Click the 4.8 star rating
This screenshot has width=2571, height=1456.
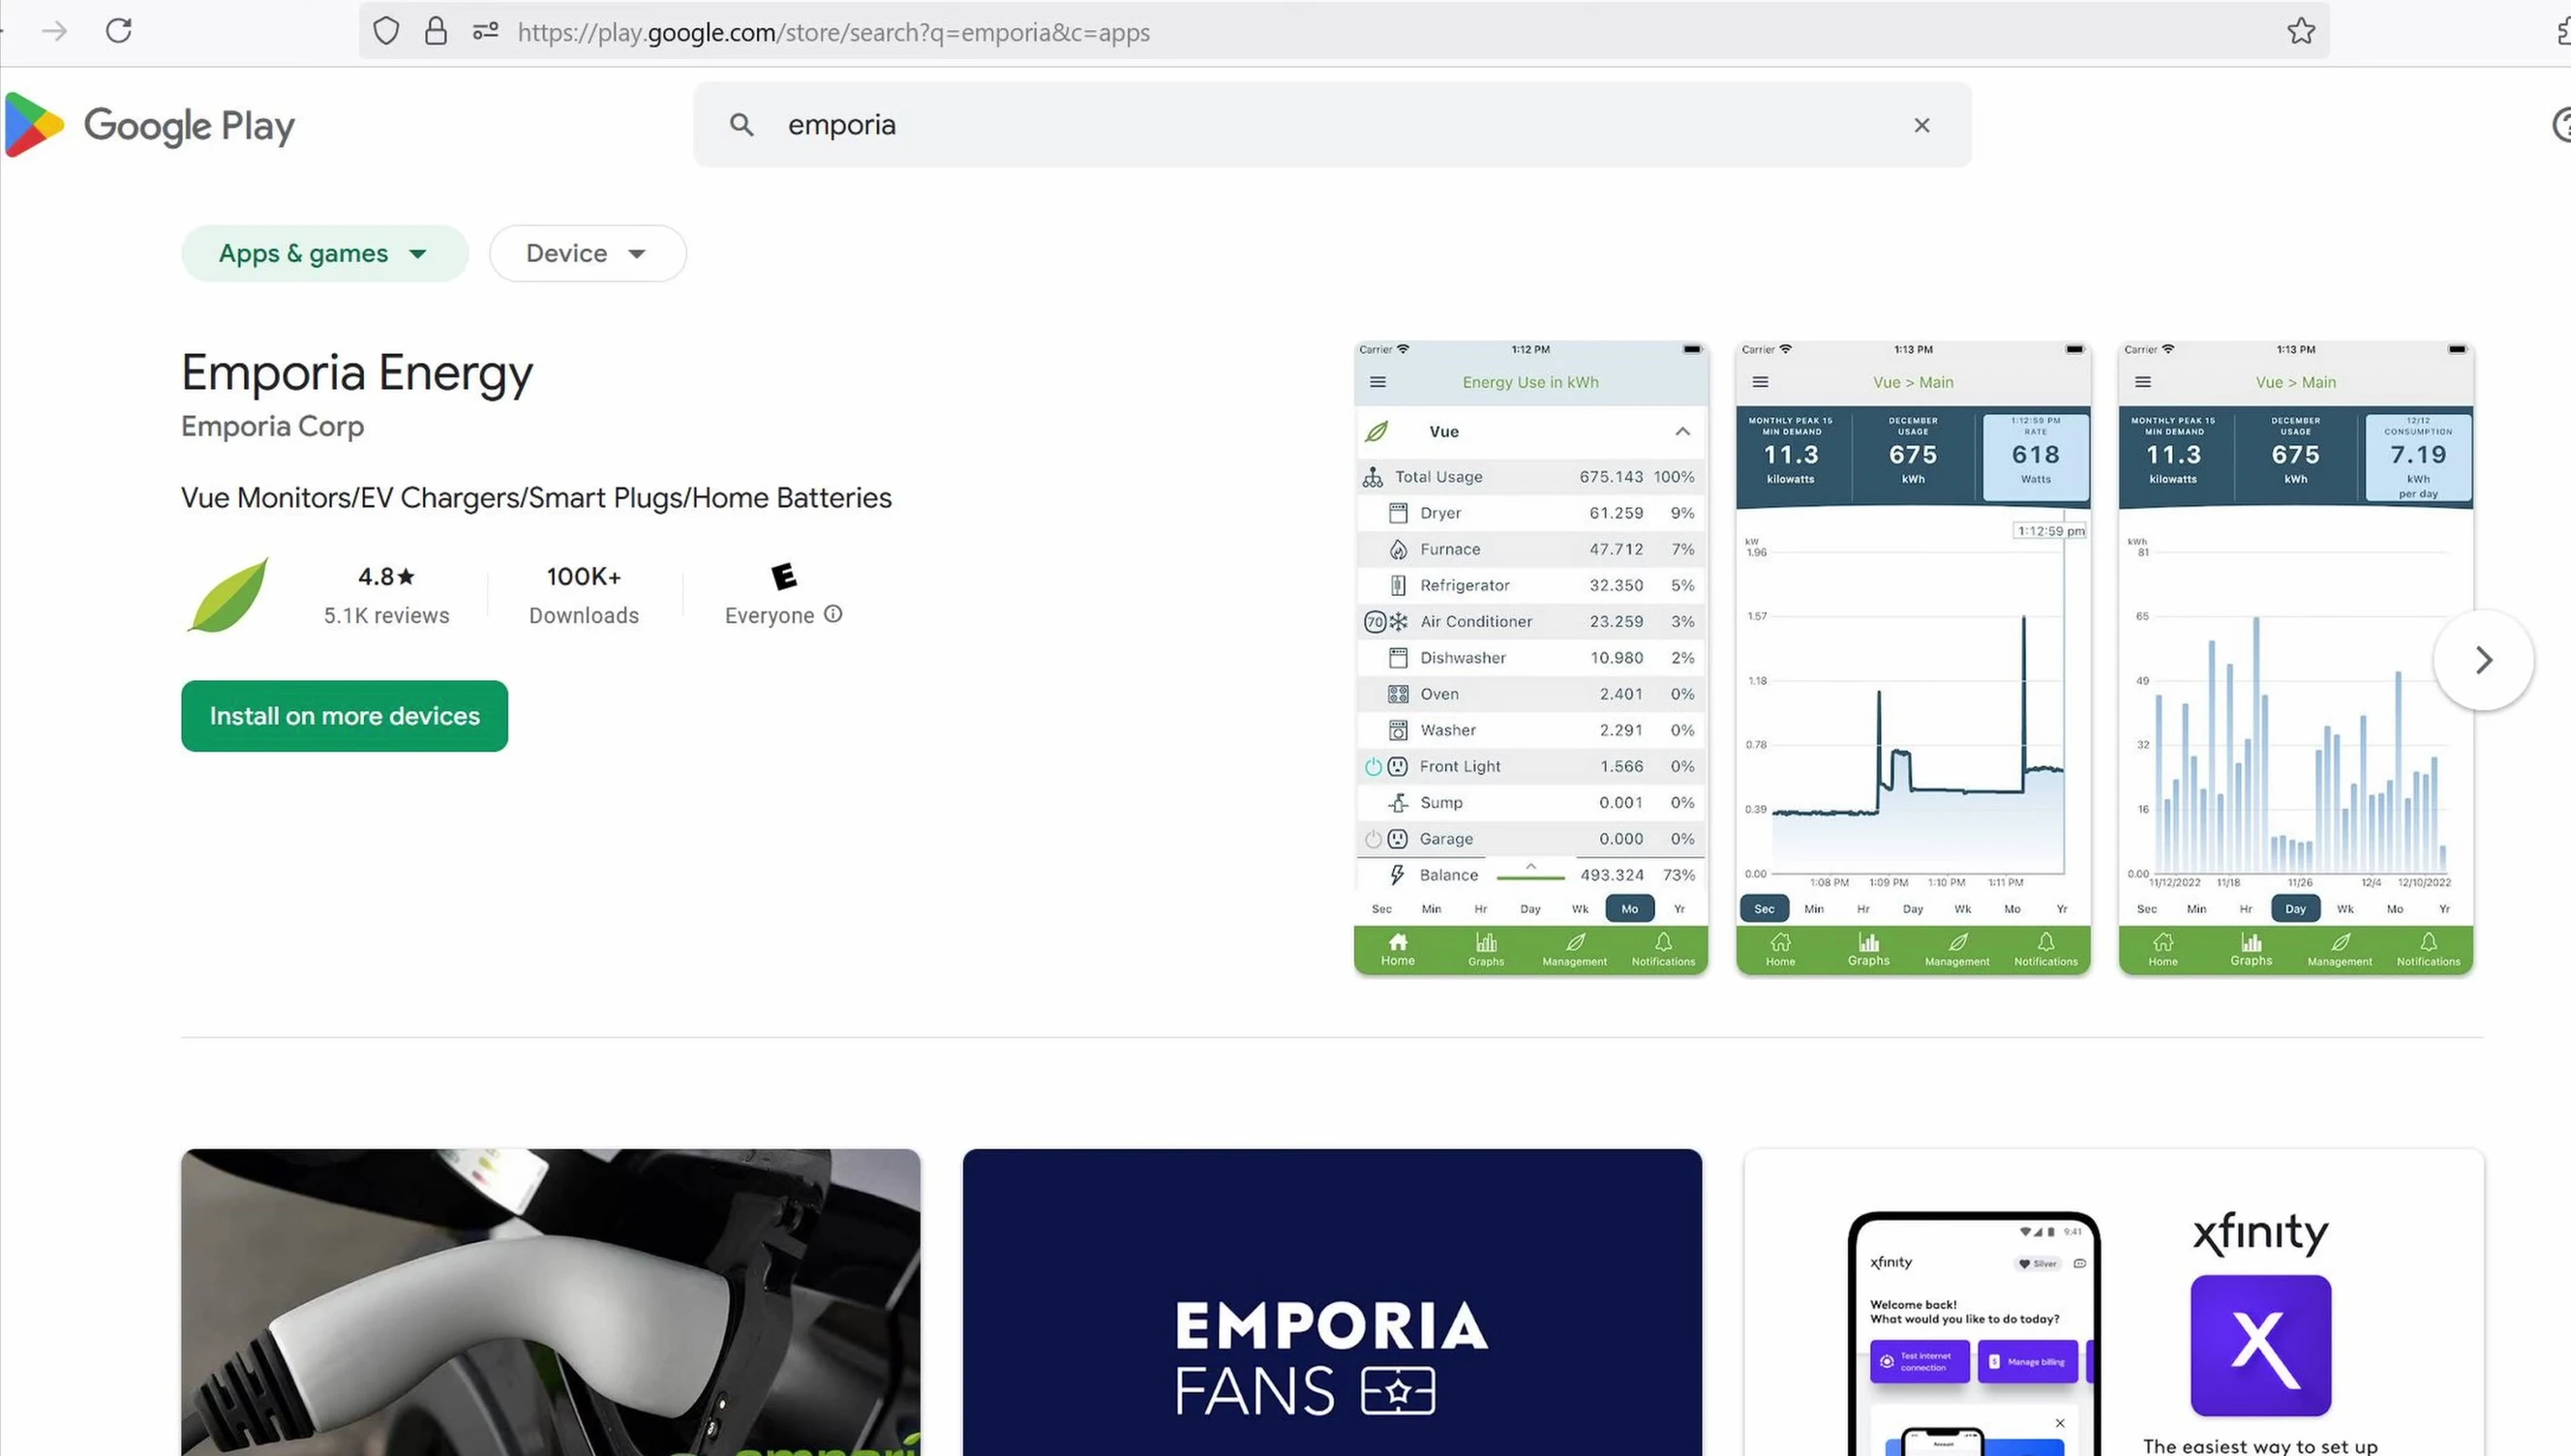point(386,577)
